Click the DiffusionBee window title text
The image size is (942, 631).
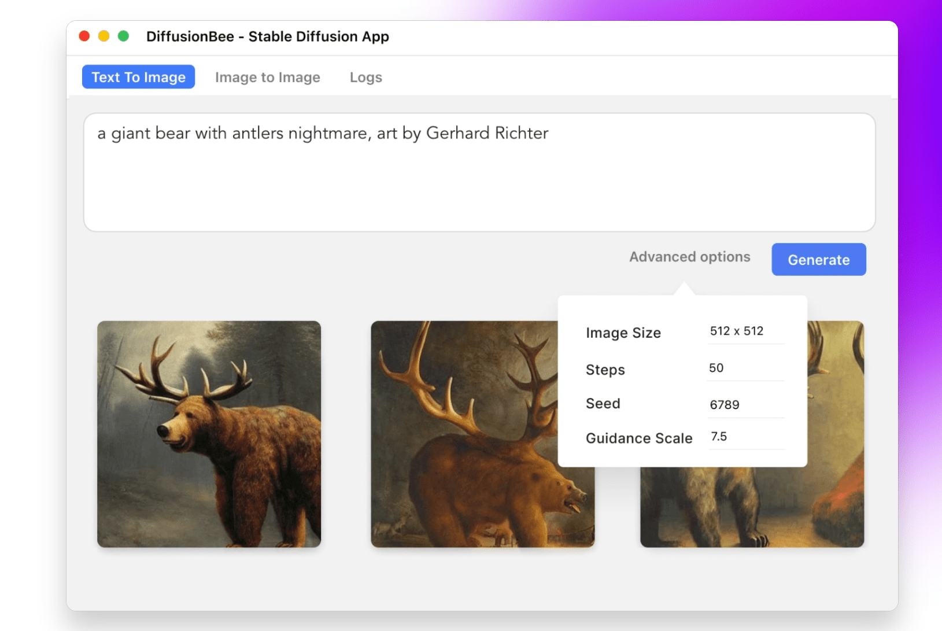[267, 36]
